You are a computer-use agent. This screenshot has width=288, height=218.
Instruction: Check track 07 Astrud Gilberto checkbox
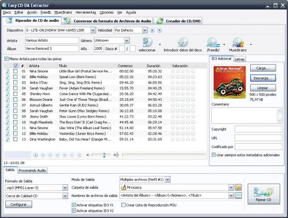click(15, 105)
